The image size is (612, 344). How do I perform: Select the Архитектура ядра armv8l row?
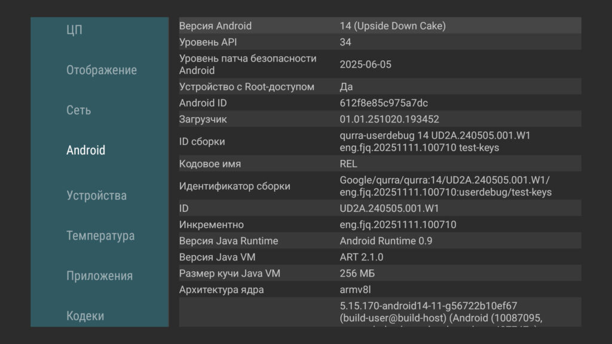click(380, 290)
